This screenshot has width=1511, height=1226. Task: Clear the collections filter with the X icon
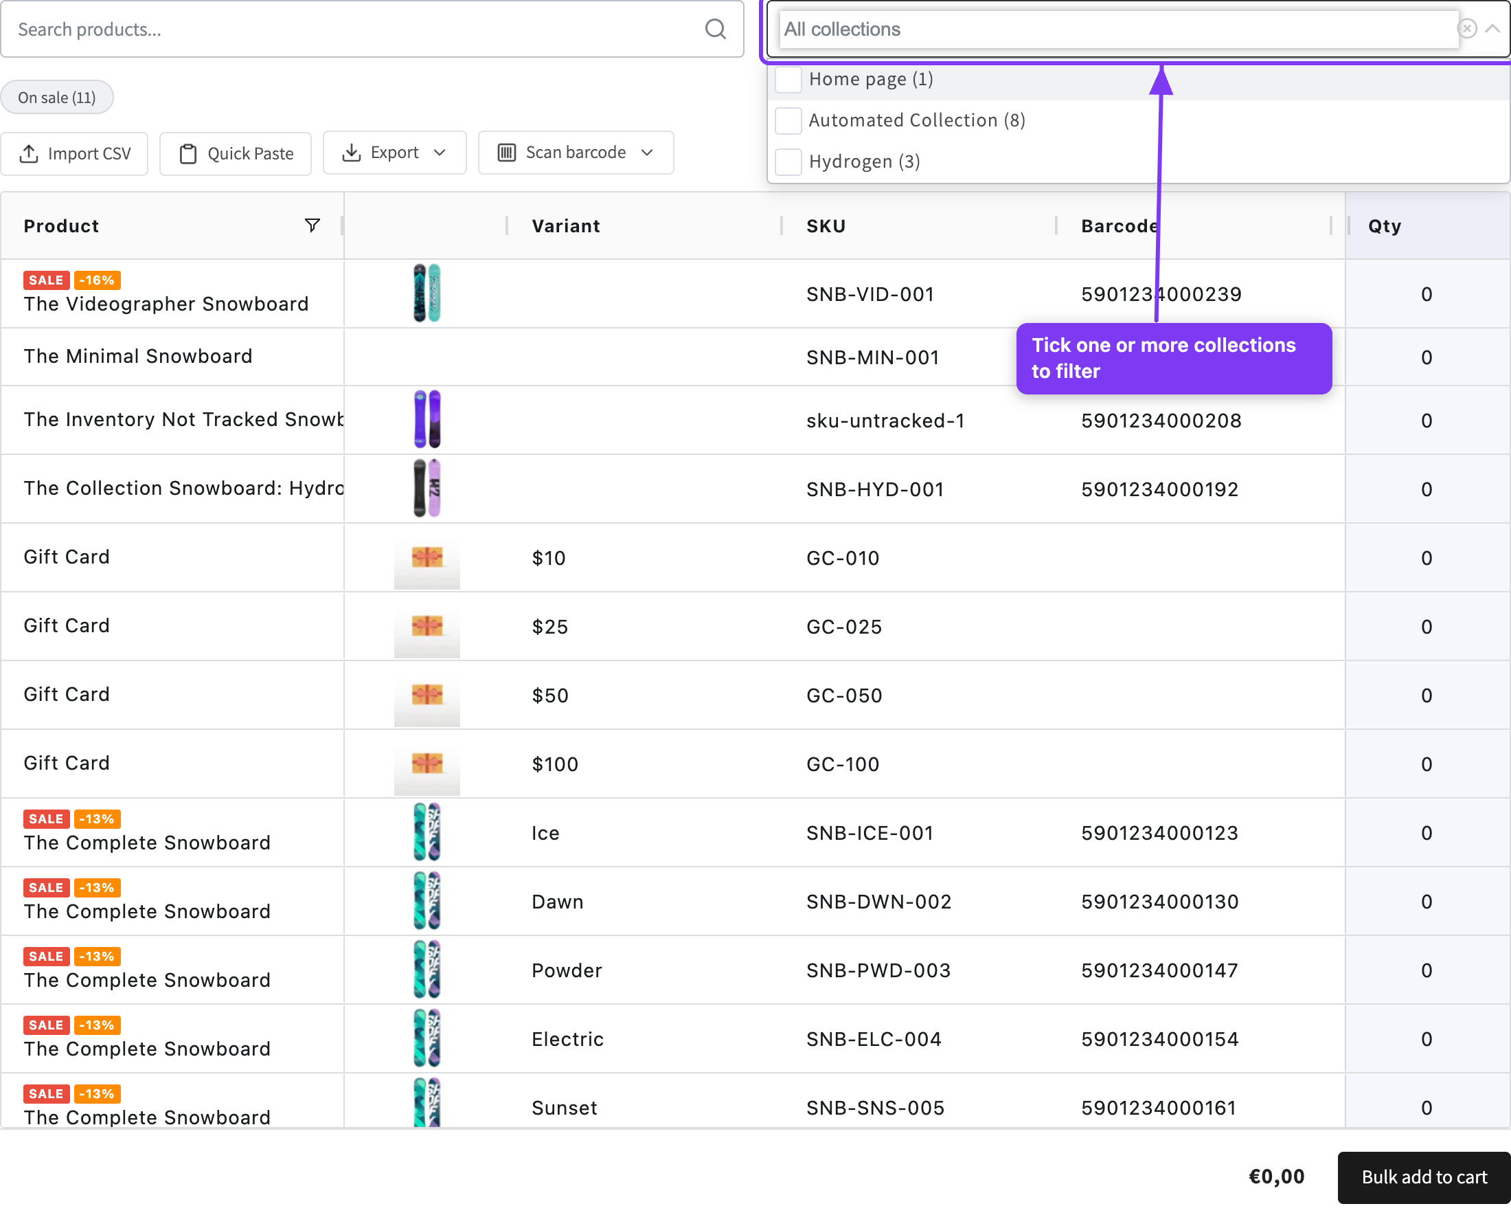point(1466,28)
